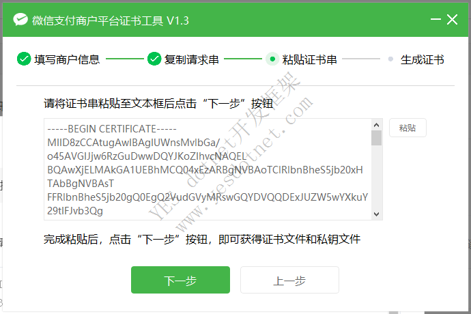The image size is (471, 314).
Task: Click the text box scroll-down arrow
Action: pyautogui.click(x=376, y=214)
